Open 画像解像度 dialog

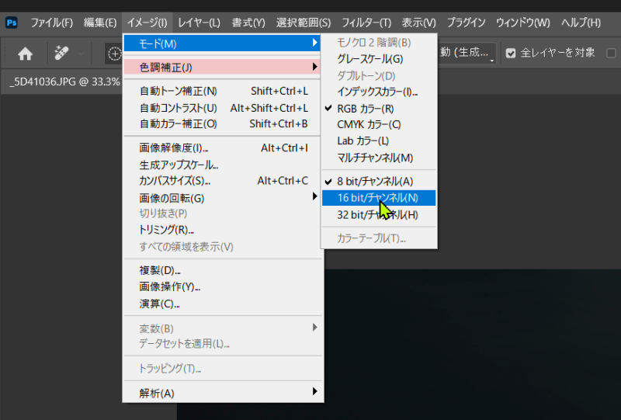[174, 148]
